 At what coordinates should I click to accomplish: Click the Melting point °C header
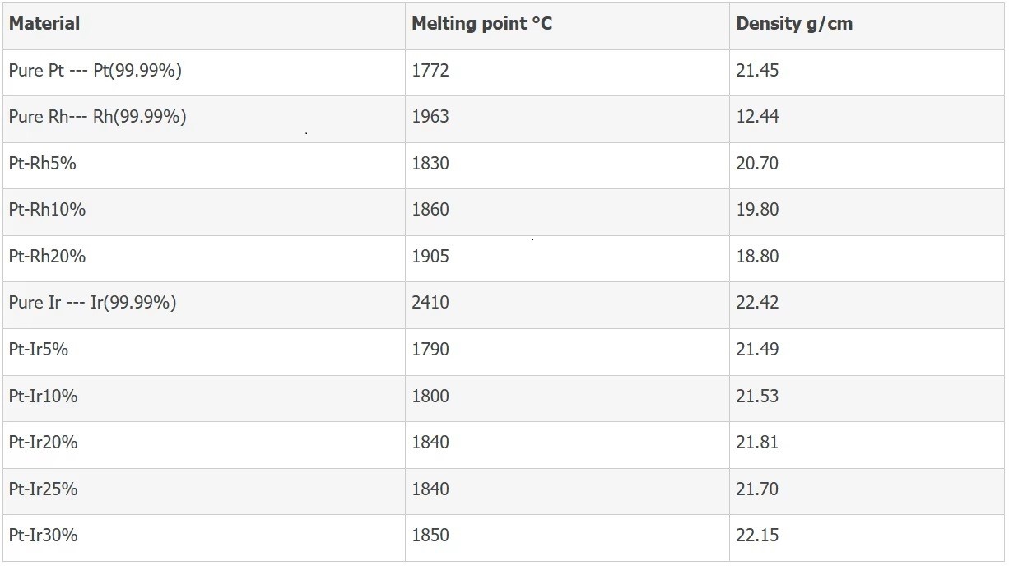[x=482, y=24]
